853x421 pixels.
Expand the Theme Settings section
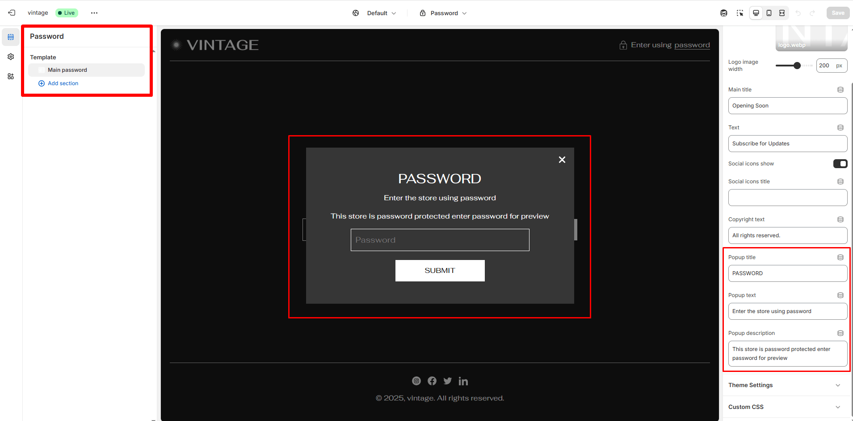pyautogui.click(x=785, y=385)
